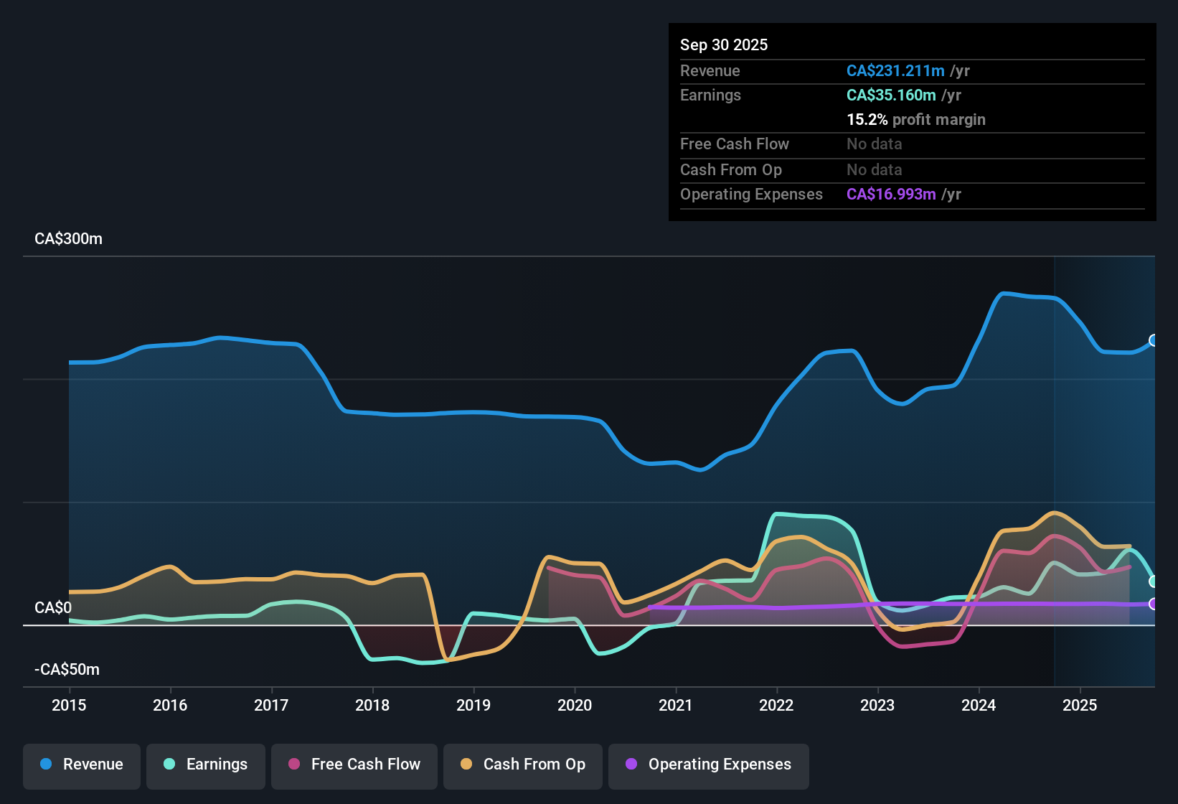
Task: Select the blue Revenue color dot
Action: point(45,765)
